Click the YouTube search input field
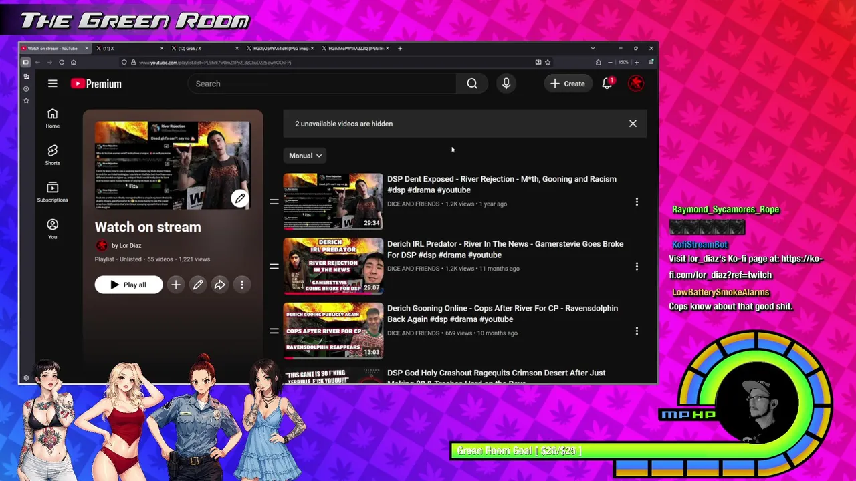 322,84
